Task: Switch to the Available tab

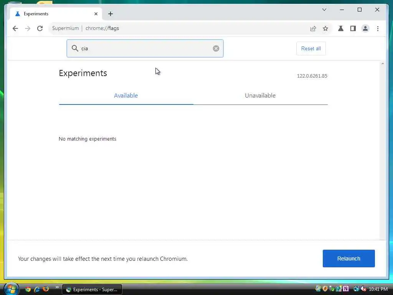Action: tap(126, 96)
